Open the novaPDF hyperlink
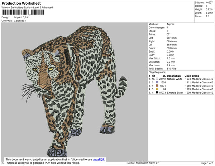Viewport: 215px width, 166px height. (99, 160)
